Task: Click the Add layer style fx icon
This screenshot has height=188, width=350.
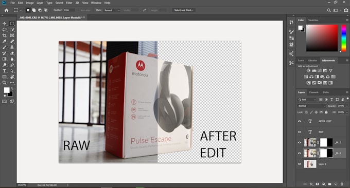Action: coord(311,184)
